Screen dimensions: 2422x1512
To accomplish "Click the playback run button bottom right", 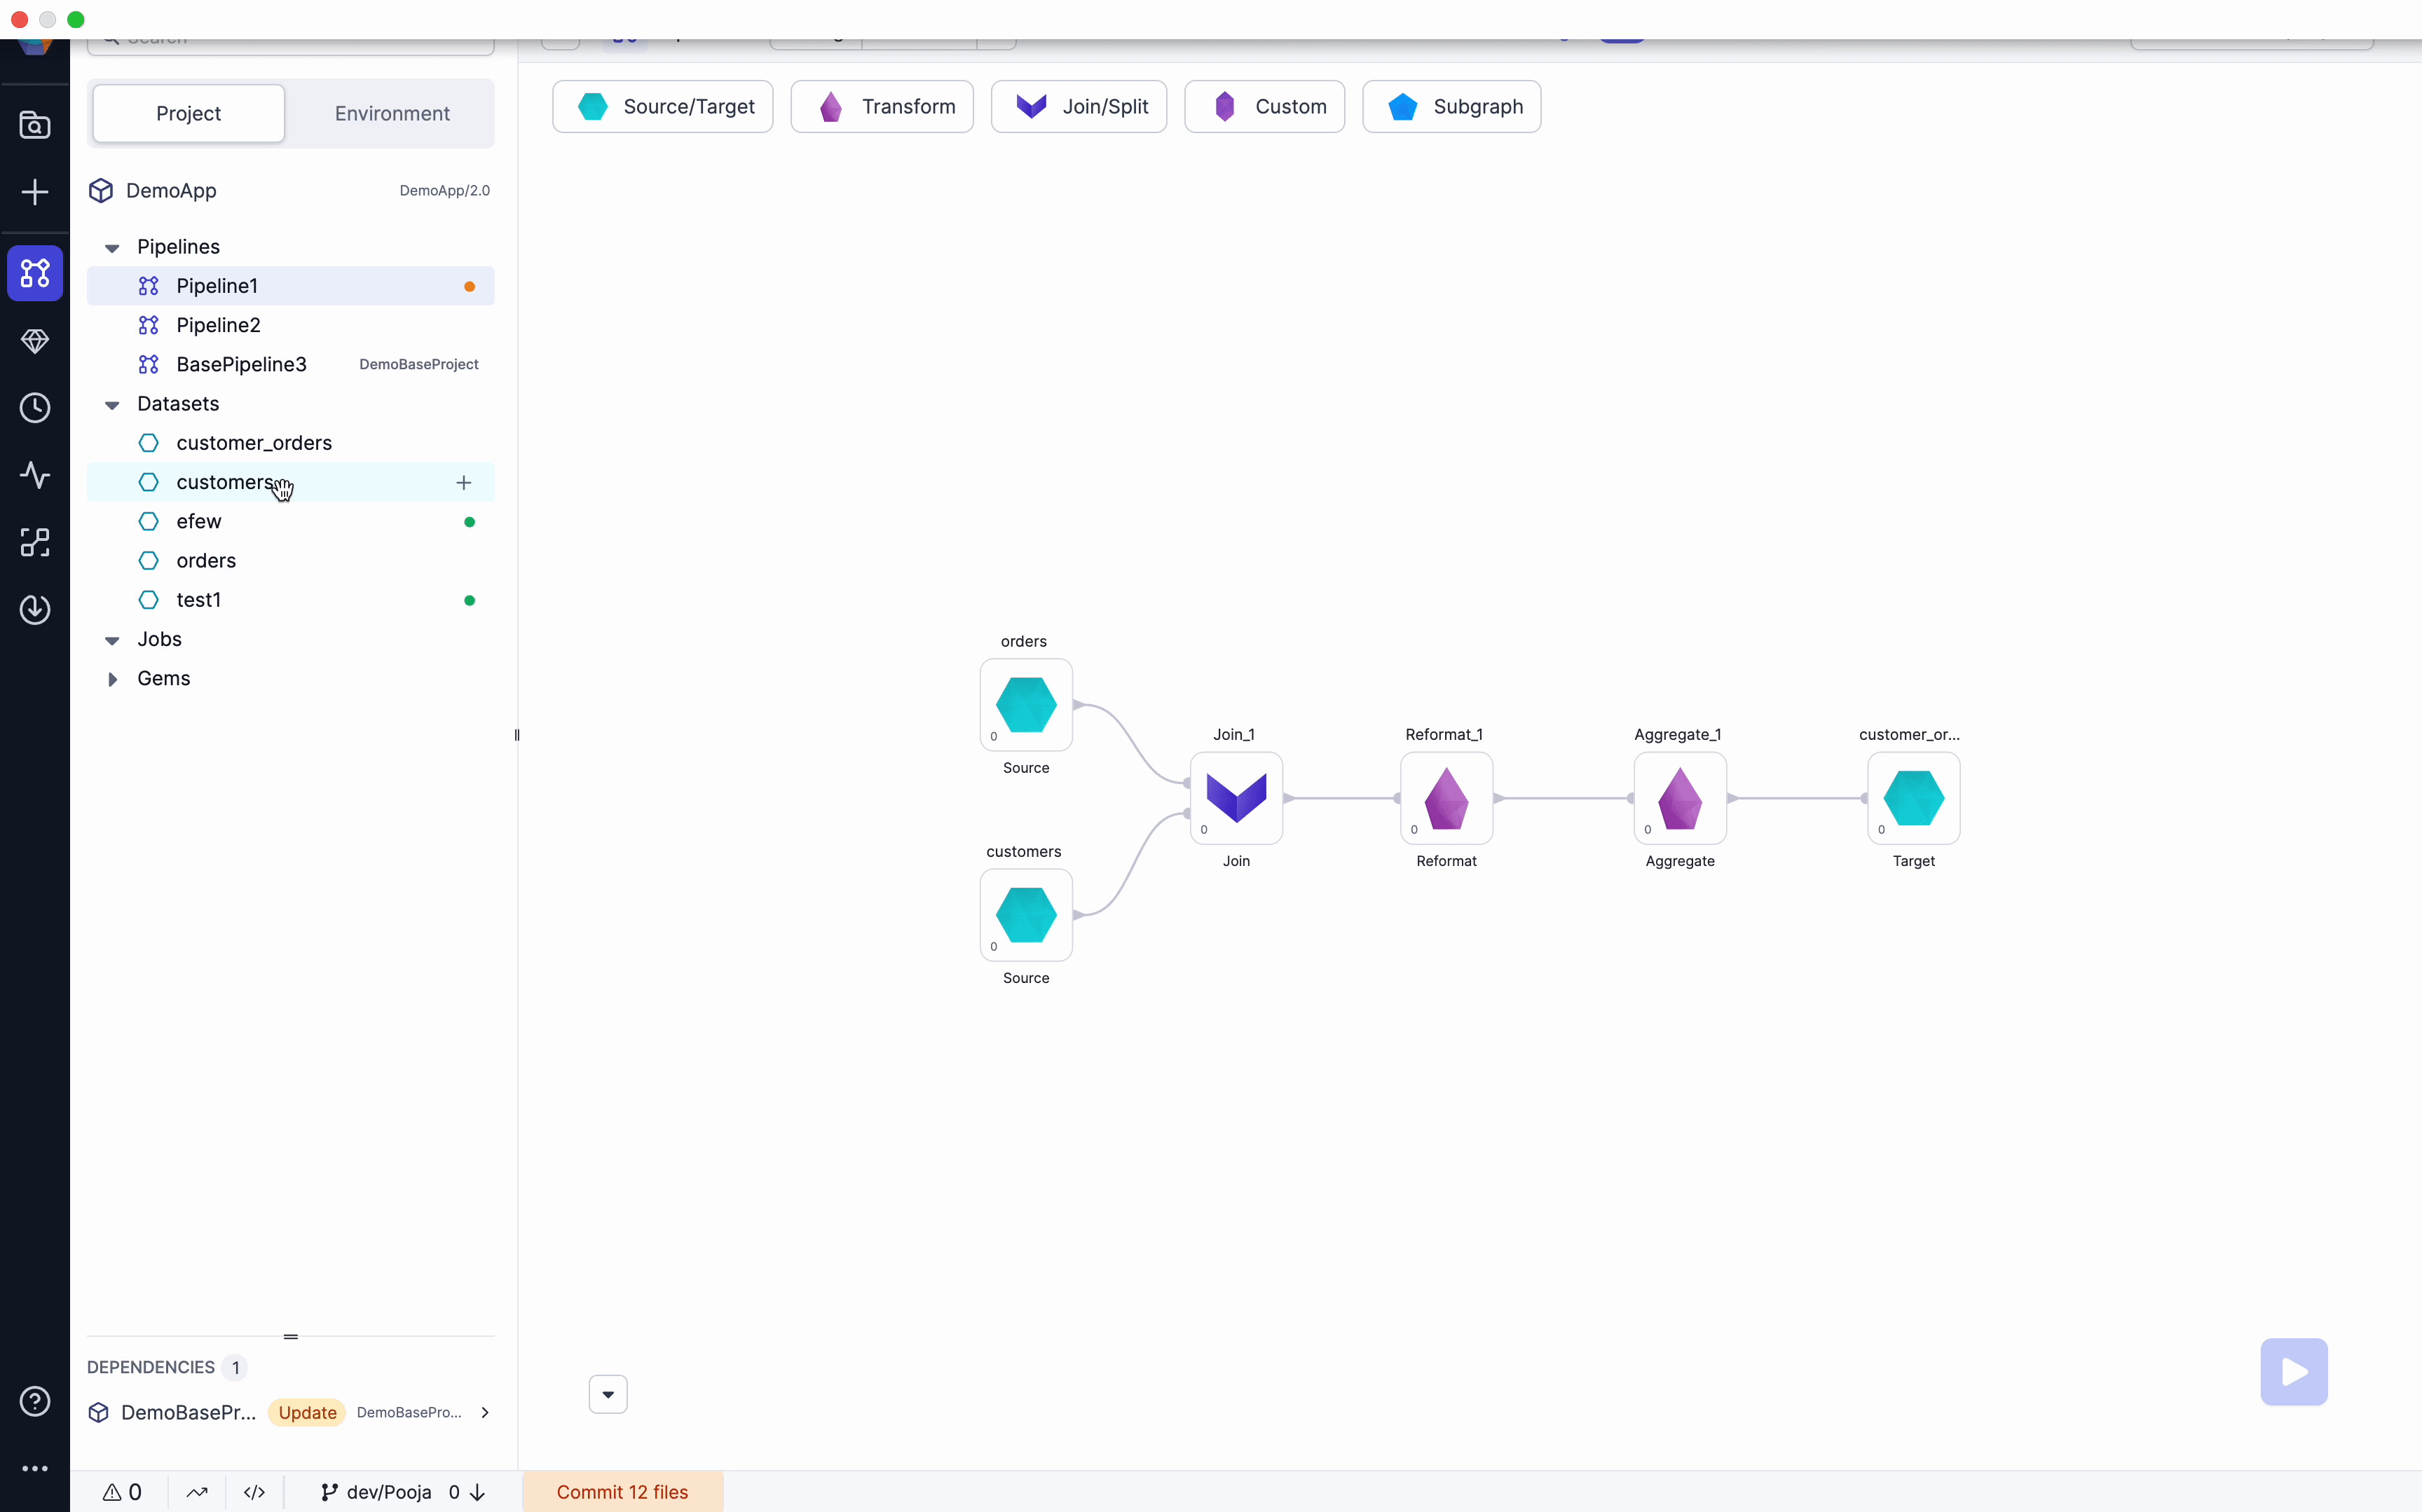I will point(2293,1373).
